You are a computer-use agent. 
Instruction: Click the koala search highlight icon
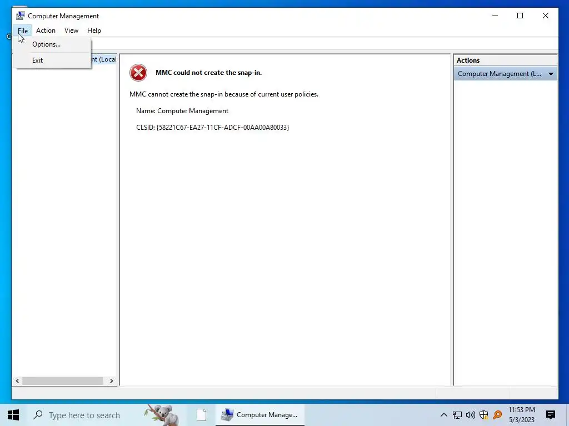[x=162, y=415]
